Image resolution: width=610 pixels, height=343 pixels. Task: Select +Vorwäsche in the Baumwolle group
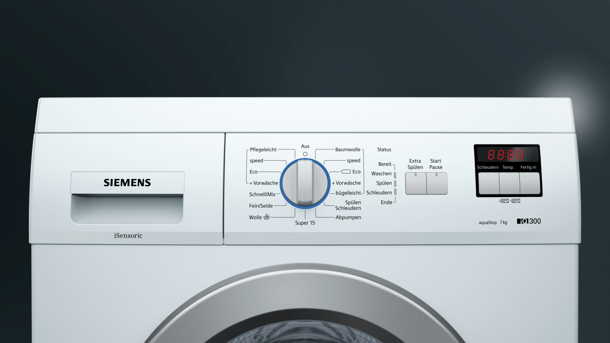[x=346, y=183]
